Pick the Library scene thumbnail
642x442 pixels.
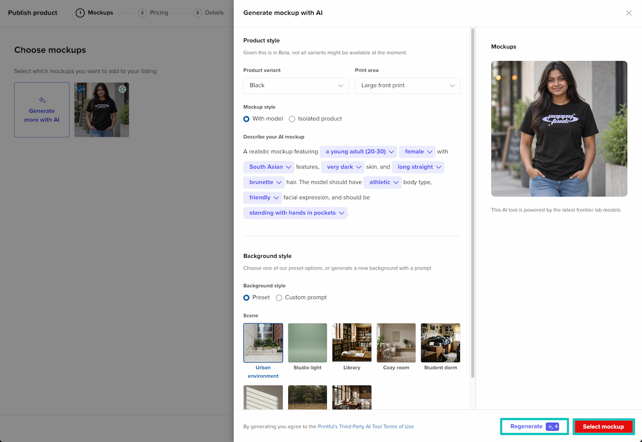tap(352, 343)
